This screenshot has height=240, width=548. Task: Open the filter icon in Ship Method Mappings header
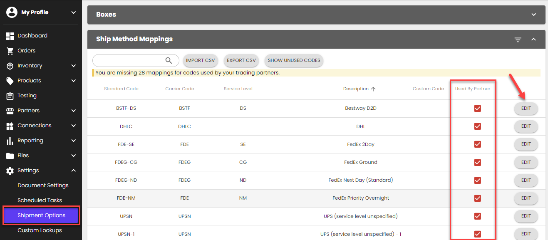(x=518, y=40)
